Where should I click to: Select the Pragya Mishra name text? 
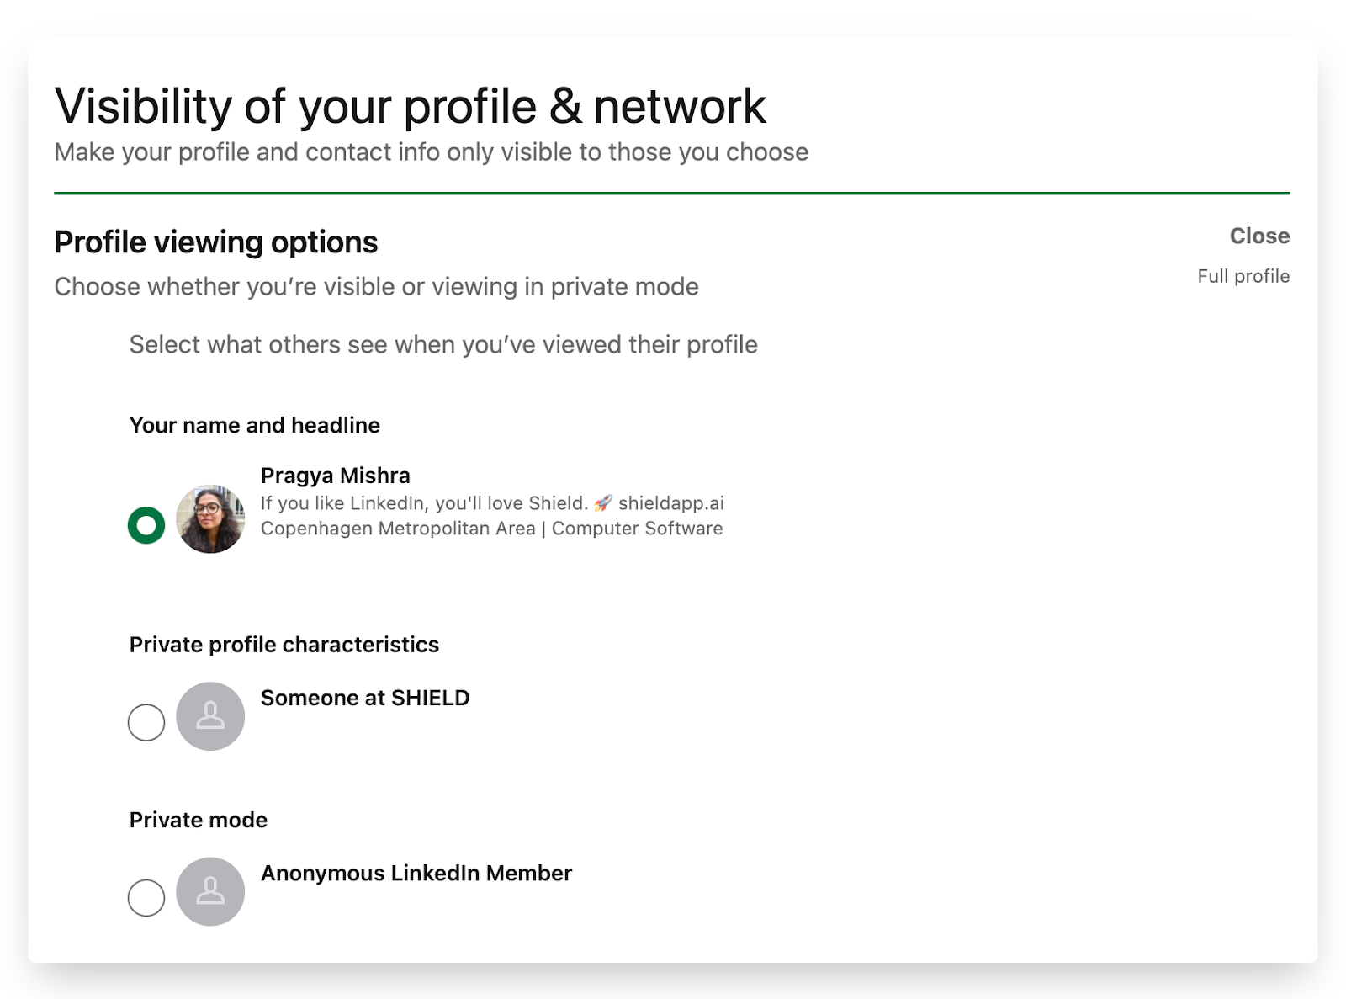click(x=335, y=476)
